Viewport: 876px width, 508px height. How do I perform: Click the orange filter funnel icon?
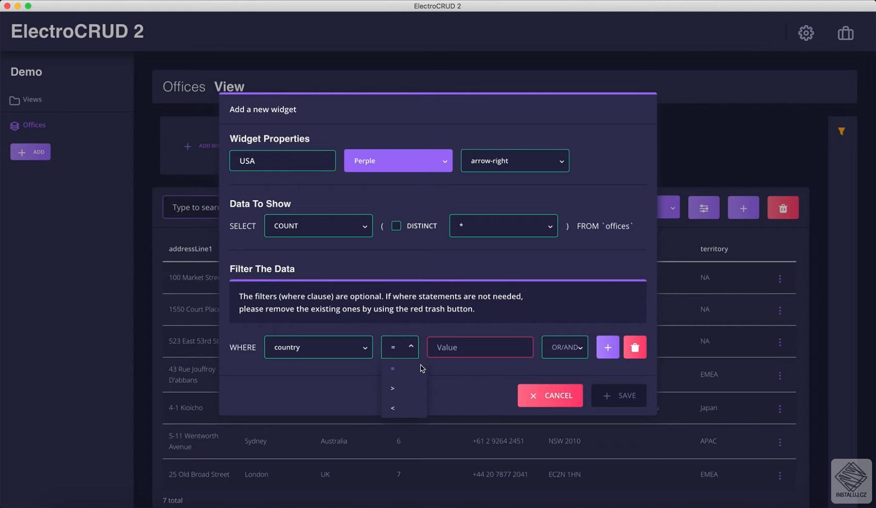pyautogui.click(x=842, y=131)
